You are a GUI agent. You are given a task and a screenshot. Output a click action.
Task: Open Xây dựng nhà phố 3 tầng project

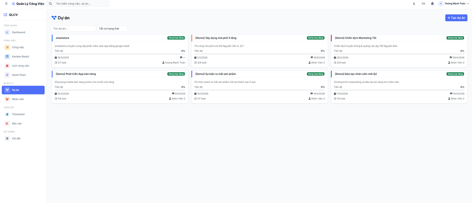coord(216,38)
